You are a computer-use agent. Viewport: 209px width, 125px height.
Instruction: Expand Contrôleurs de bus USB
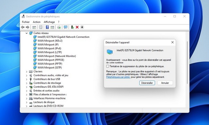click(x=26, y=79)
